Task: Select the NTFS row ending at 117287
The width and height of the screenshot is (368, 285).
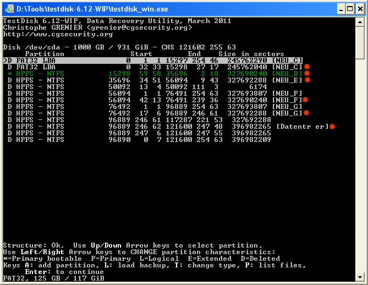Action: 139,120
